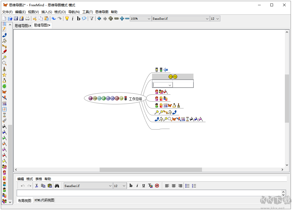Screen dimensions: 292x210
Task: Add the gold star icon from side palette
Action: pyautogui.click(x=4, y=75)
